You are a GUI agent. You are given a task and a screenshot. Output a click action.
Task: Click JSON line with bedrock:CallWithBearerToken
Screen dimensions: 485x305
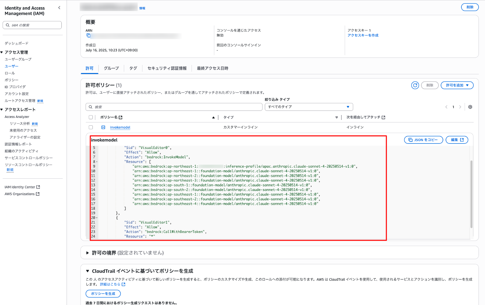tap(165, 232)
